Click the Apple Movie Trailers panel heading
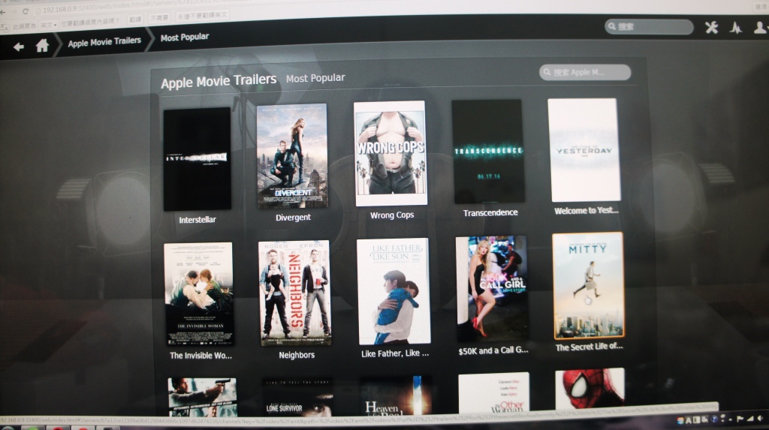This screenshot has width=769, height=430. click(219, 81)
